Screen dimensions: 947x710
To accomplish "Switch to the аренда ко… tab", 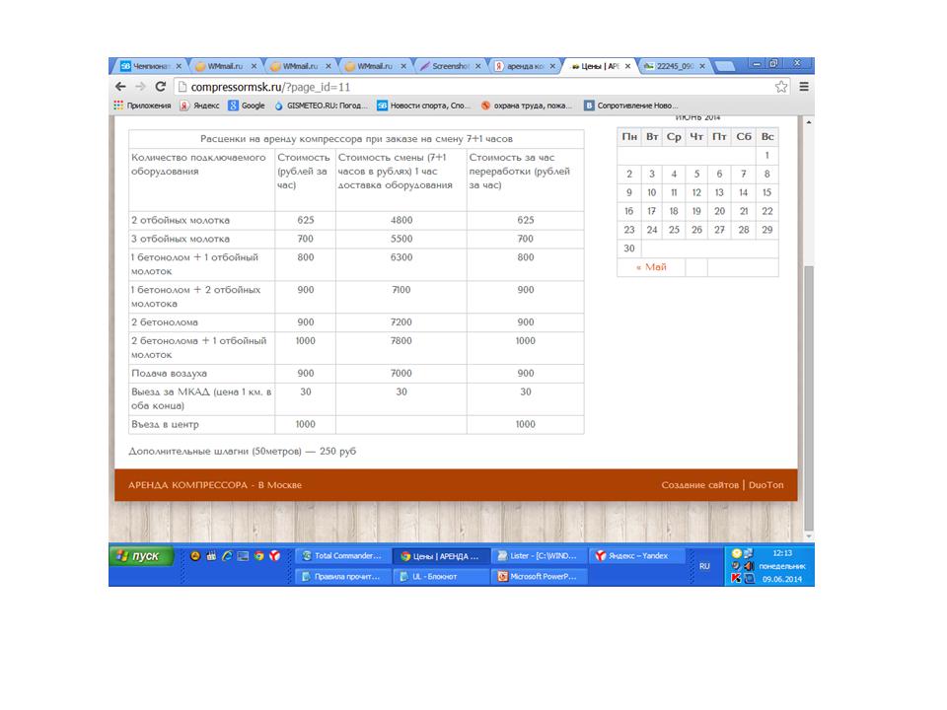I will 524,66.
